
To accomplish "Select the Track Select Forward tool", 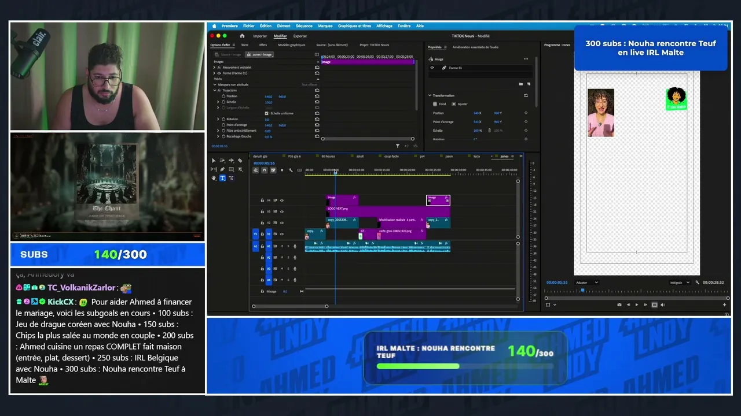I will tap(222, 161).
